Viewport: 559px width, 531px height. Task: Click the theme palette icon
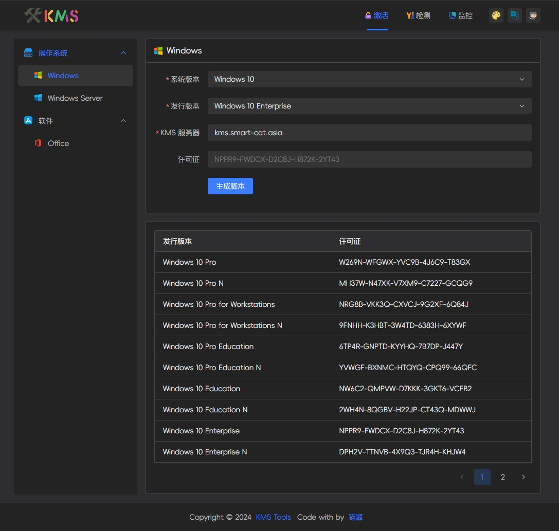coord(496,15)
